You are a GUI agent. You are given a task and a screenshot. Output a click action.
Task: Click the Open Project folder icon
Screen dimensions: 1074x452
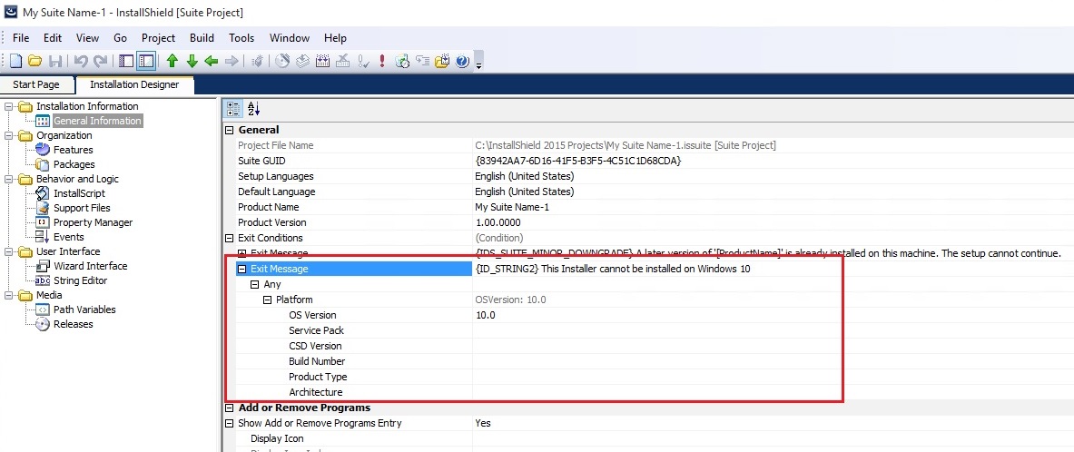pyautogui.click(x=34, y=61)
